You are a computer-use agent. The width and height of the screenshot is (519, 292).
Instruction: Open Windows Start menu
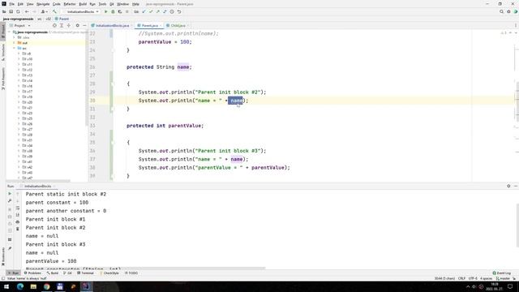tap(6, 286)
